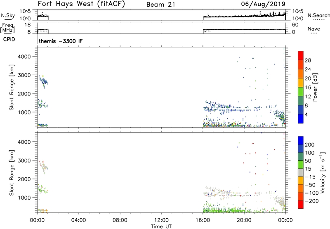Click the "Time UT" axis title
This screenshot has width=330, height=229.
point(161,227)
